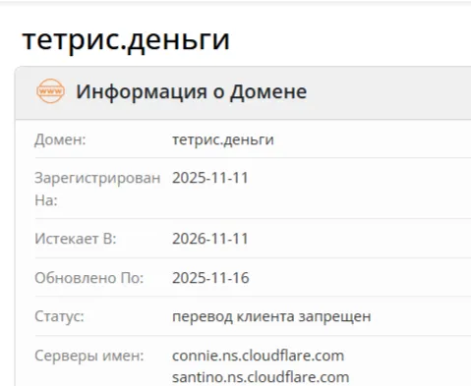Click the Серверы имен: label
The height and width of the screenshot is (386, 471).
89,356
